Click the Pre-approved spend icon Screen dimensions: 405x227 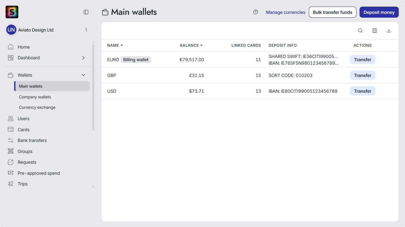click(x=11, y=173)
